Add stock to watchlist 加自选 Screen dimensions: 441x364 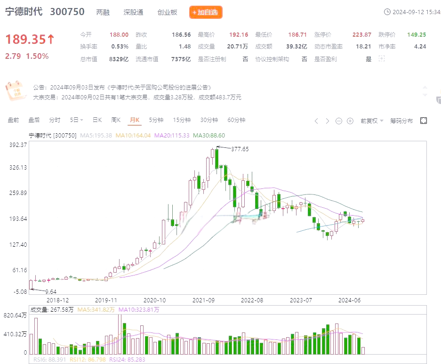click(x=206, y=12)
